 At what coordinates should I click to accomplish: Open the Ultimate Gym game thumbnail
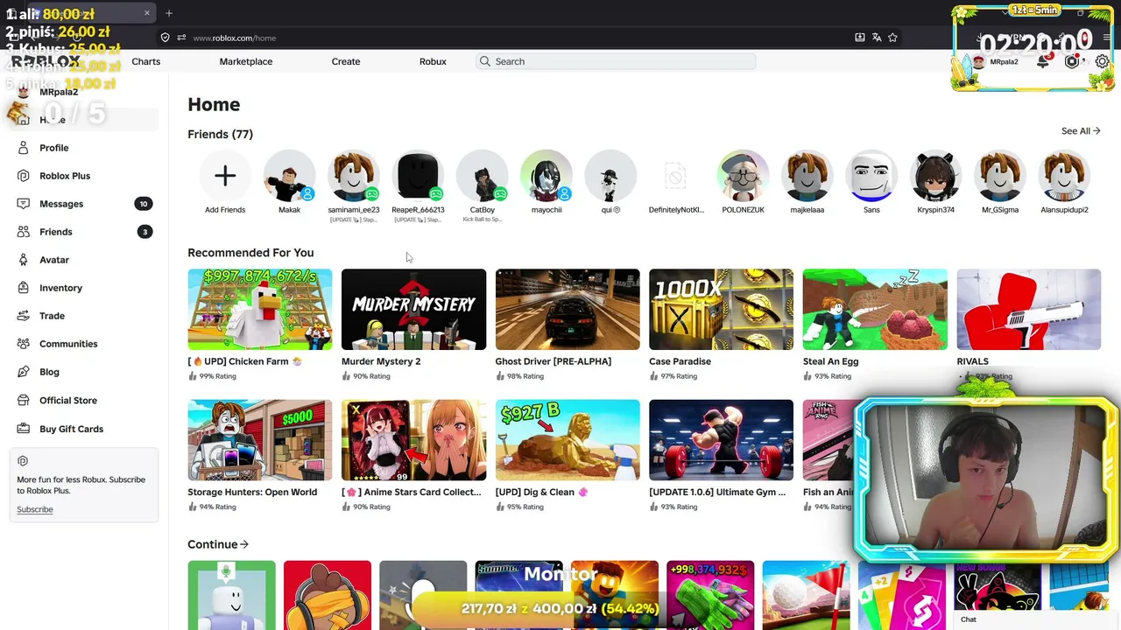[722, 440]
